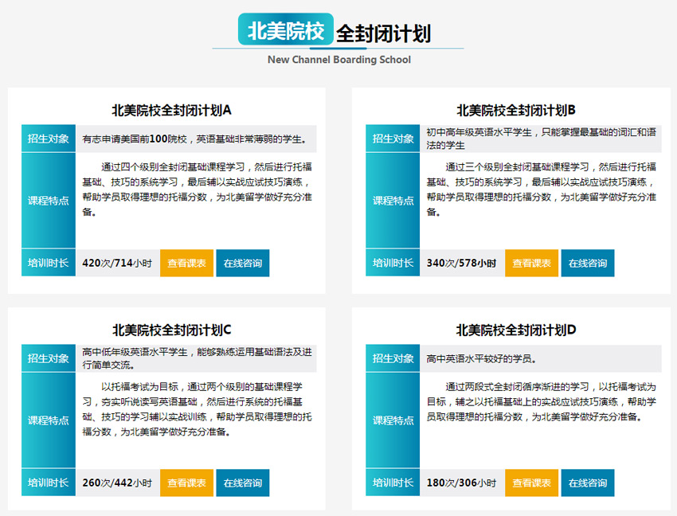
Task: Click 查看课表 button for Plan D
Action: 530,483
